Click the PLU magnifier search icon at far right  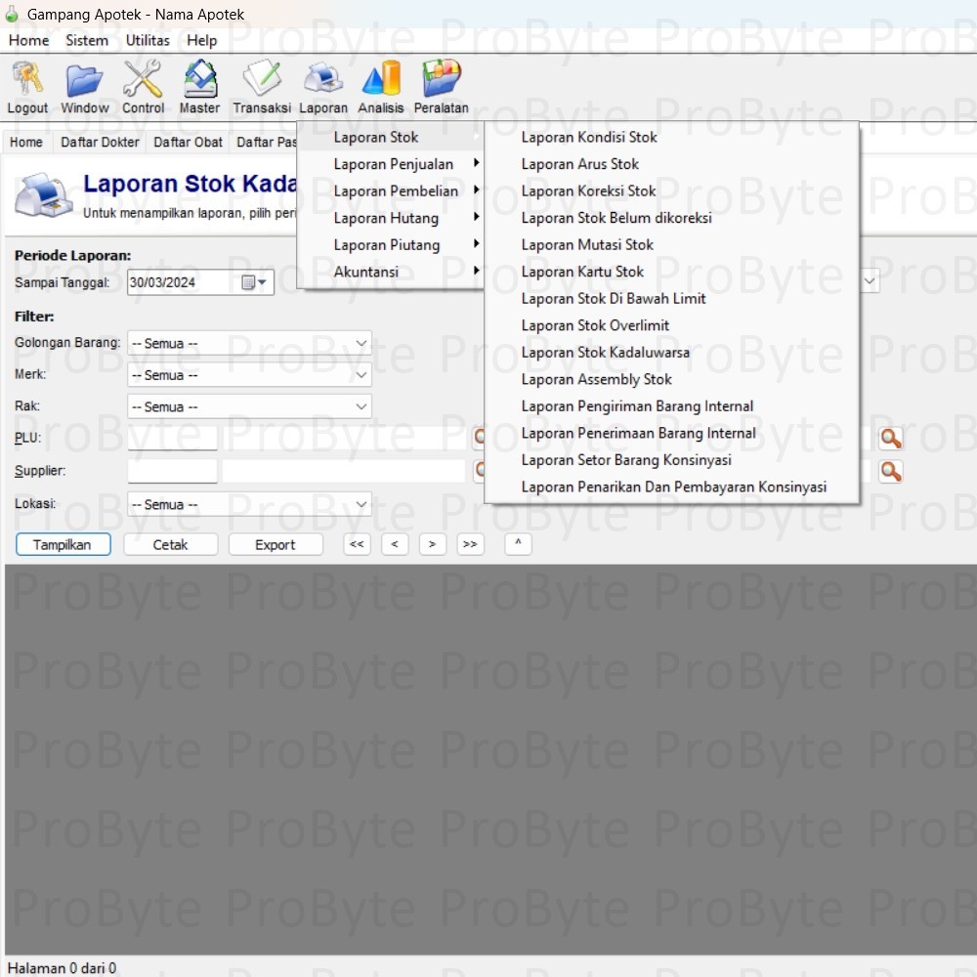(x=890, y=439)
